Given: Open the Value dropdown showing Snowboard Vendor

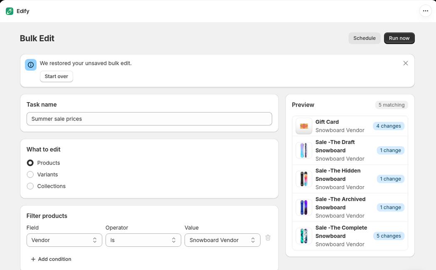Looking at the screenshot, I should 222,240.
